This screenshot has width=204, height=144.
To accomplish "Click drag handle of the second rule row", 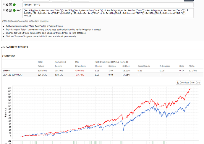I will click(x=3, y=10).
